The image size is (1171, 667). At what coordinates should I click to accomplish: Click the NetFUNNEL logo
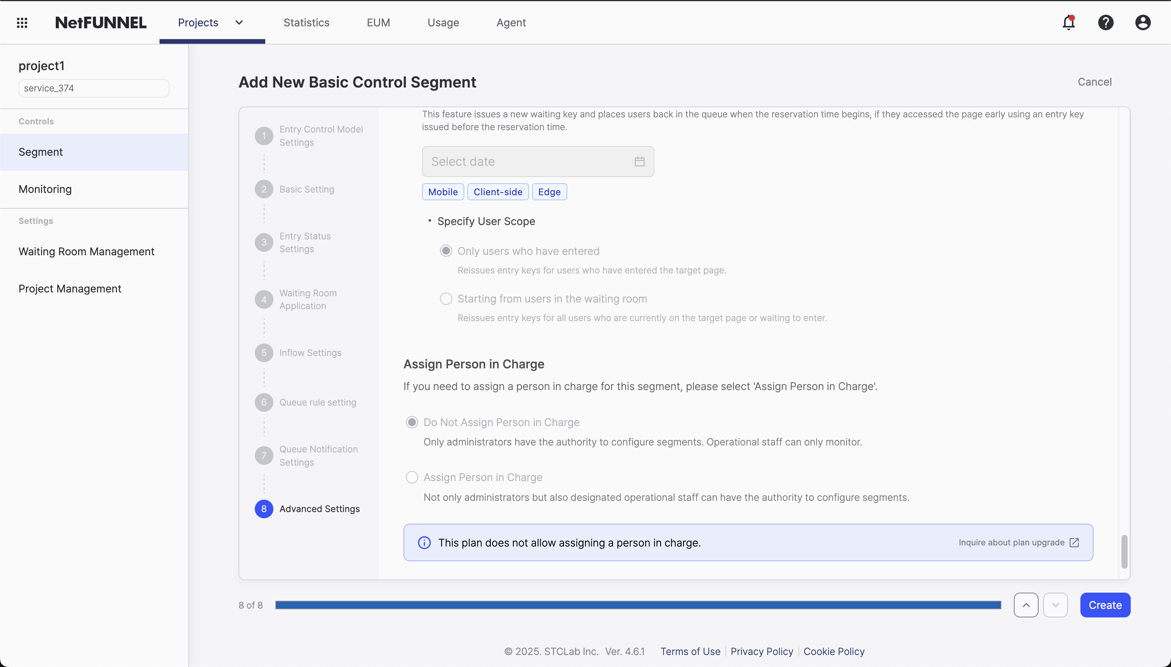(x=101, y=22)
